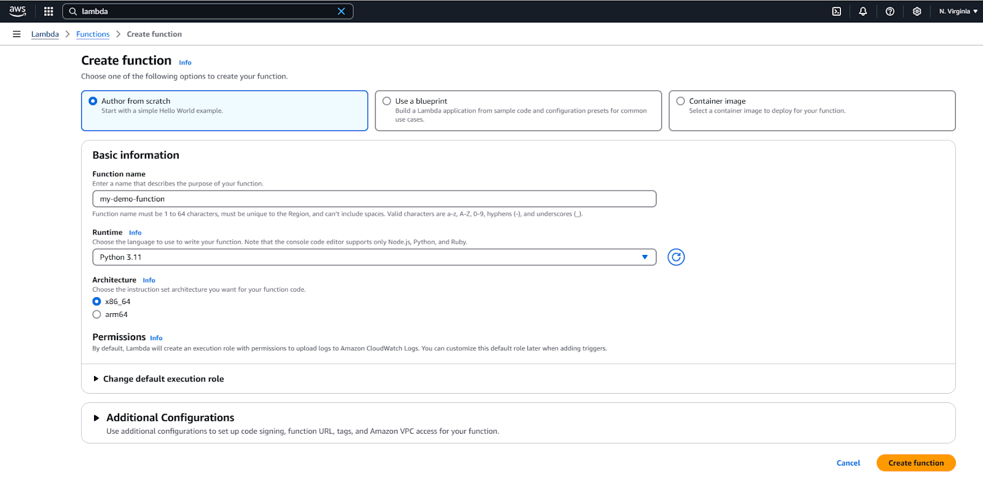Select Author from scratch option
This screenshot has height=492, width=983.
pyautogui.click(x=224, y=111)
